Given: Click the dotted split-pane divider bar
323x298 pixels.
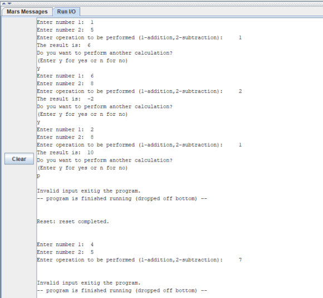Looking at the screenshot, I should 165,4.
